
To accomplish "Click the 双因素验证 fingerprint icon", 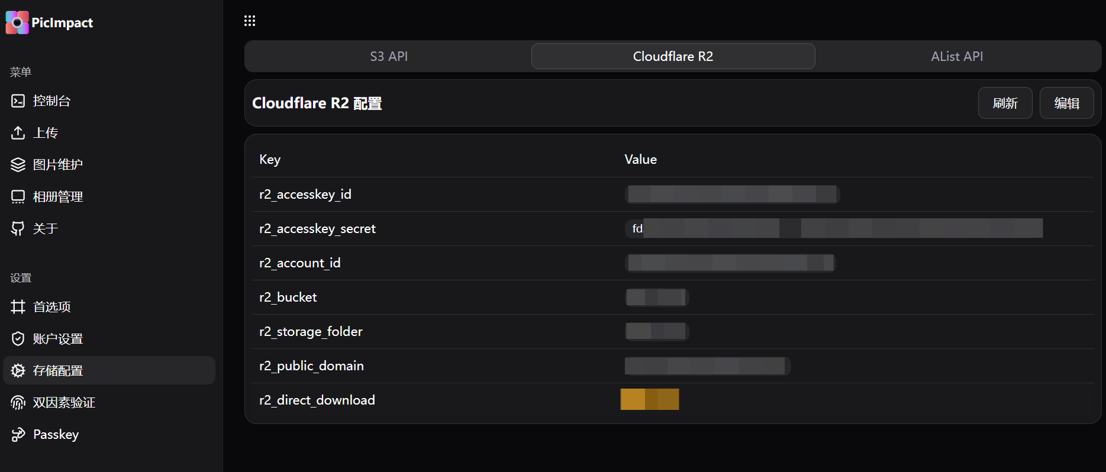I will coord(18,403).
